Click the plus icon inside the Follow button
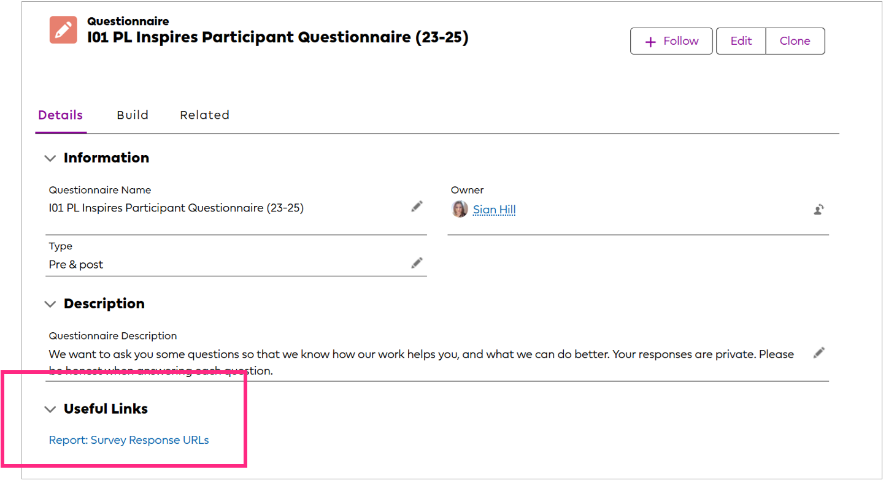This screenshot has width=886, height=483. [650, 41]
